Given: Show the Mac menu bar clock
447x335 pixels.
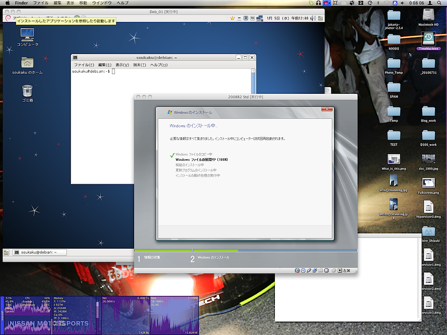Looking at the screenshot, I should [x=416, y=3].
